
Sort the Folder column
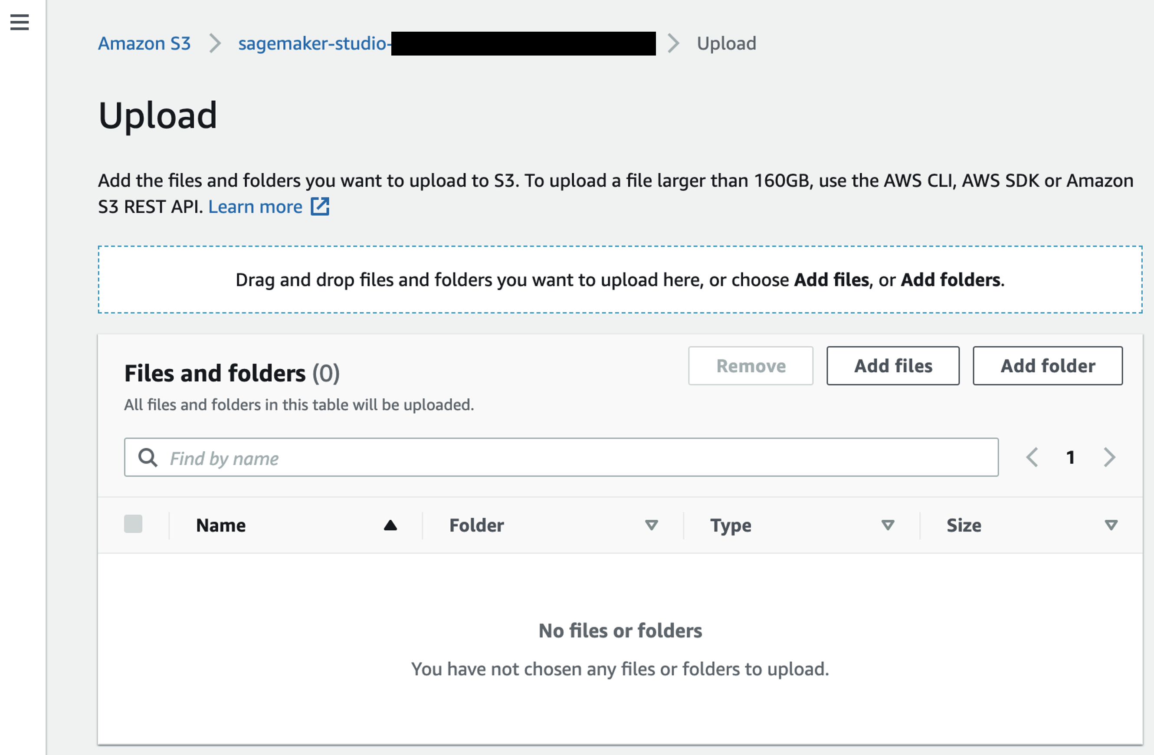(x=651, y=525)
